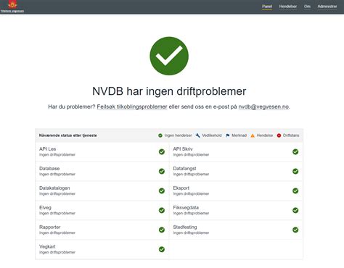The image size is (344, 268).
Task: Click the Vedlikehold legend label
Action: (x=212, y=135)
